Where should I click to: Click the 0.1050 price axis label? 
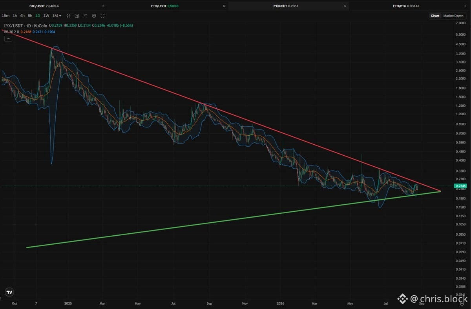pos(460,225)
